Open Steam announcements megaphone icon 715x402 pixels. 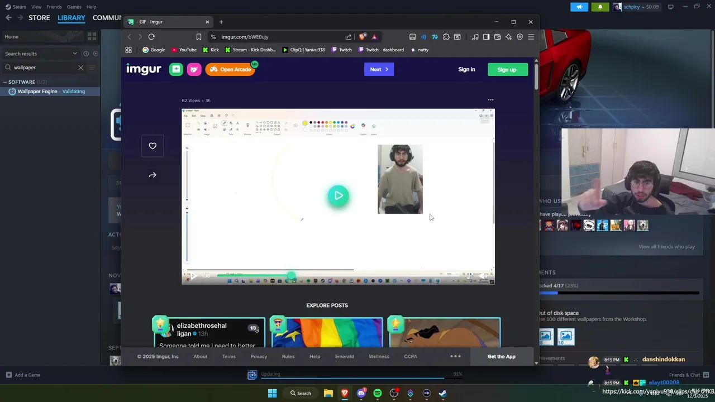pos(579,7)
